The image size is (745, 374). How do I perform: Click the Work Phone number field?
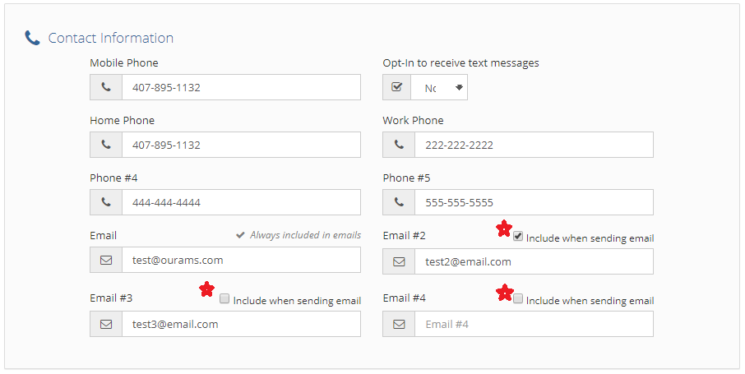[x=533, y=145]
